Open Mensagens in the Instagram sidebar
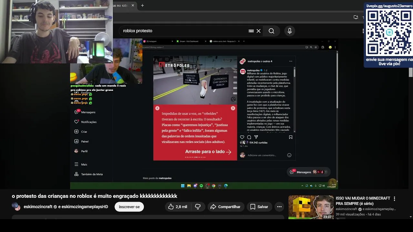This screenshot has width=413, height=232. (x=85, y=112)
